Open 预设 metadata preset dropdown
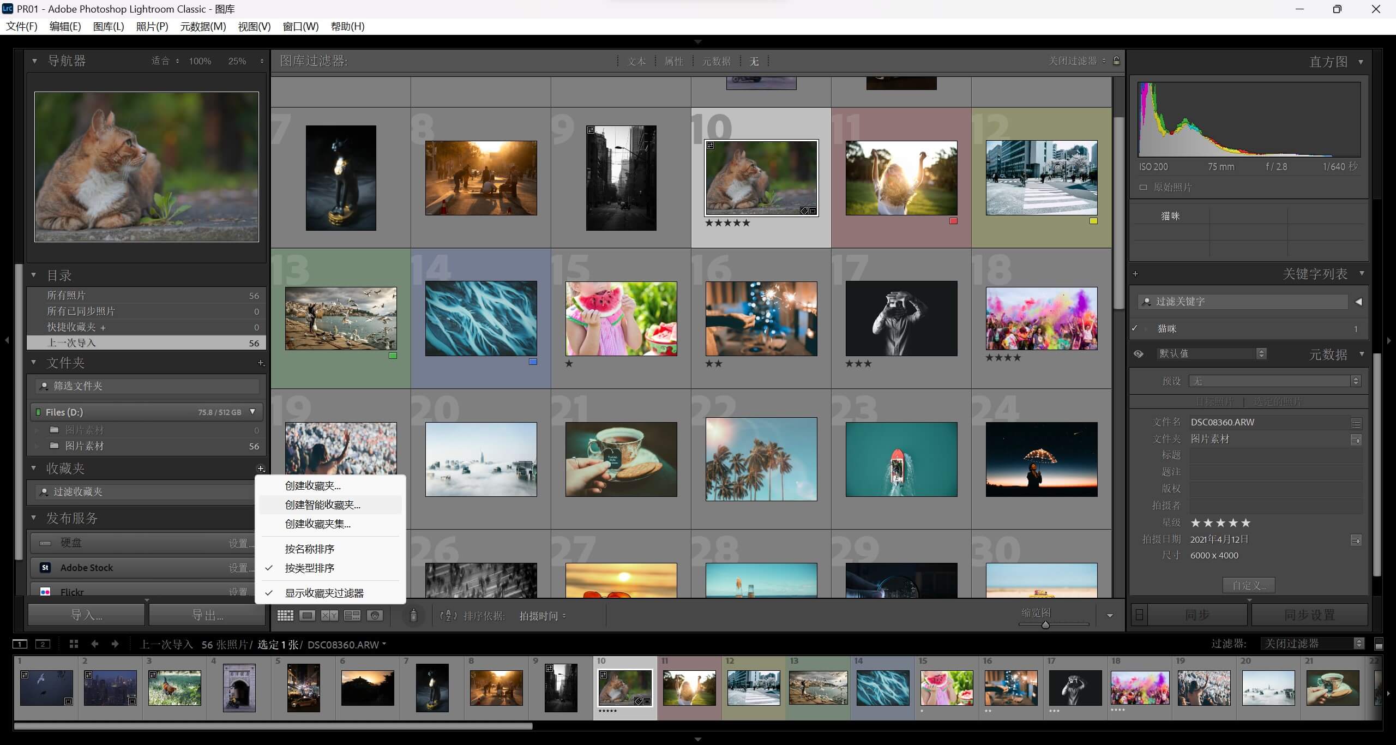The image size is (1396, 745). point(1275,381)
